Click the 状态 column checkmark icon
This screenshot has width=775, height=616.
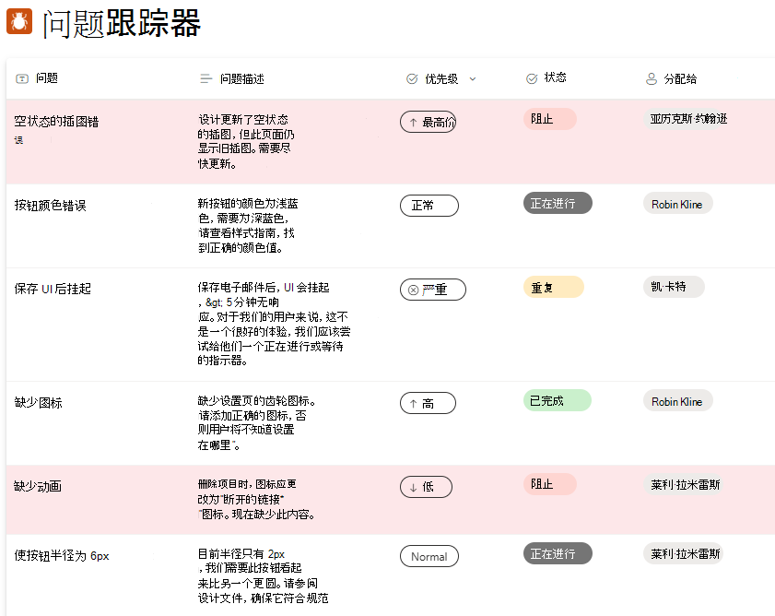pyautogui.click(x=532, y=78)
